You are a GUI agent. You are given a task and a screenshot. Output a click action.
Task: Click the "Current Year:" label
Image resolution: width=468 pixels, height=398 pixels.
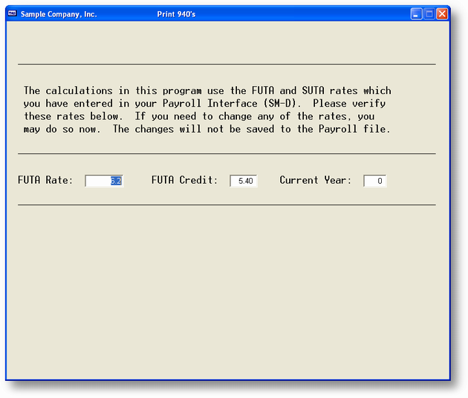tap(315, 180)
